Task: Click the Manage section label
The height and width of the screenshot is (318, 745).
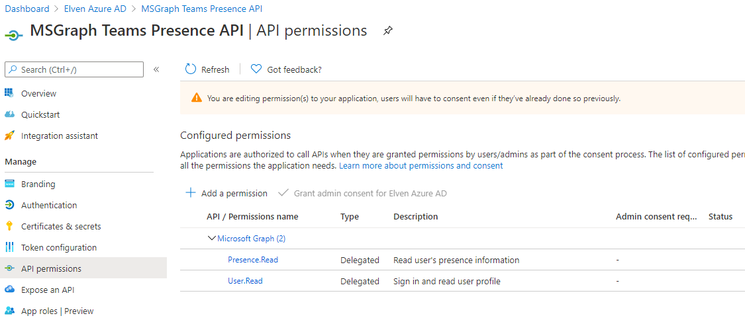Action: [x=21, y=162]
